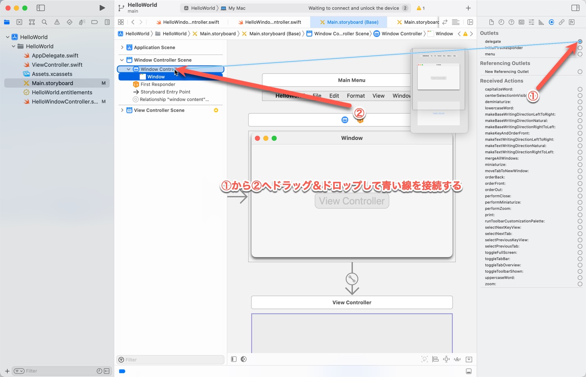586x377 pixels.
Task: Open the Quick Help inspector
Action: [x=511, y=22]
